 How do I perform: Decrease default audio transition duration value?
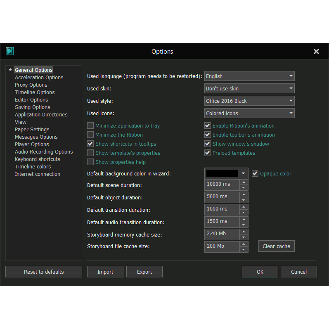click(244, 225)
